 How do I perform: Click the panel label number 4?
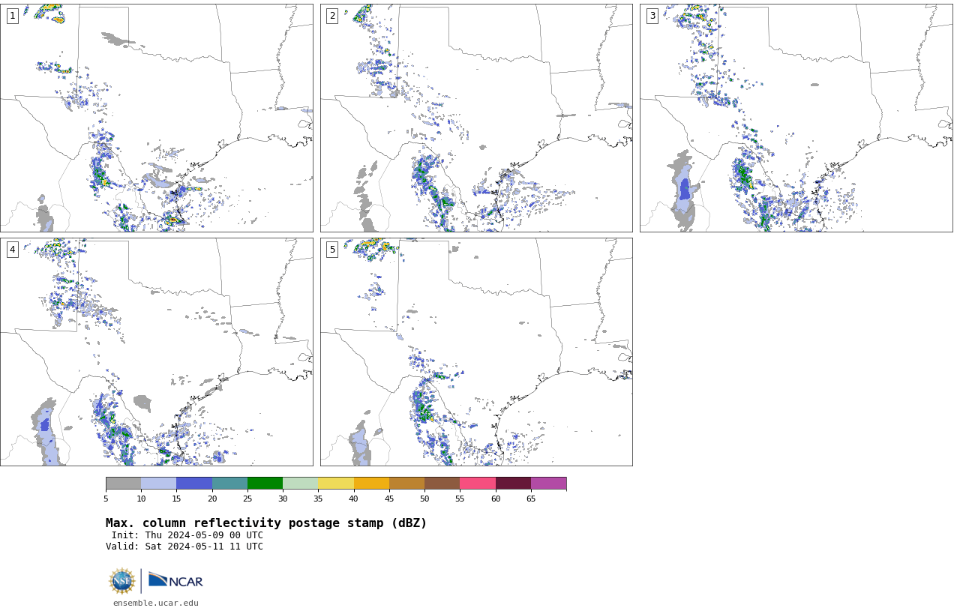pos(13,250)
